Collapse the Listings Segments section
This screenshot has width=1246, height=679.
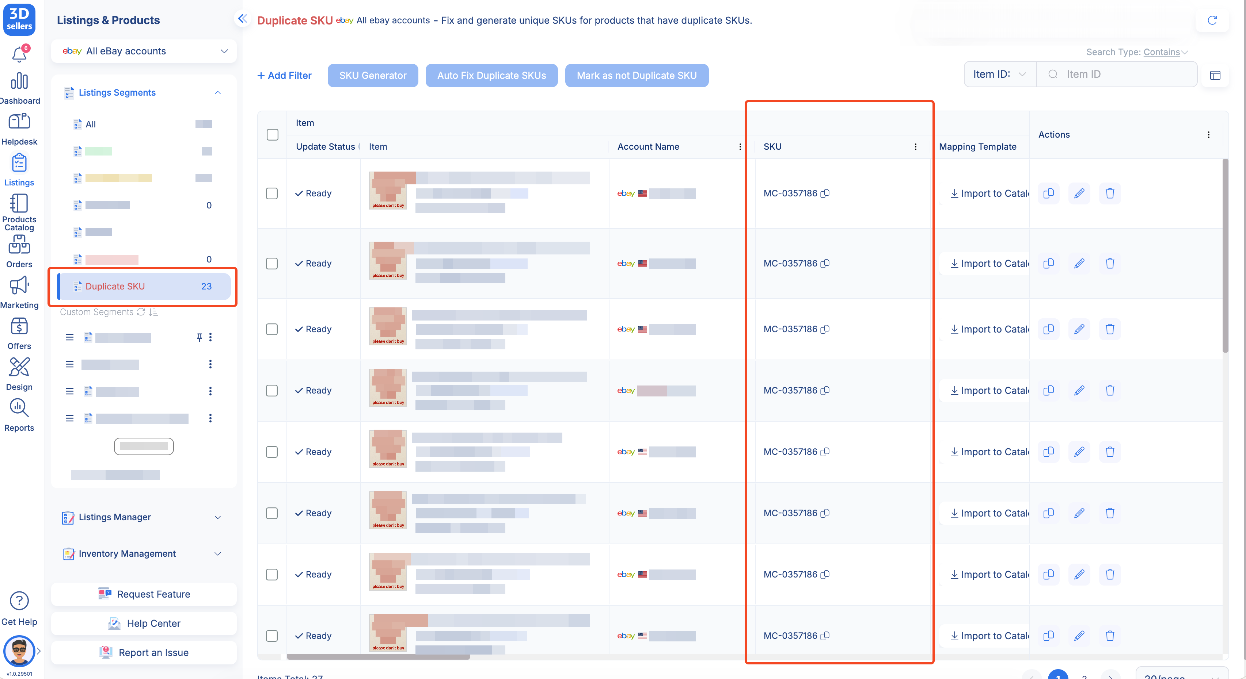tap(218, 93)
